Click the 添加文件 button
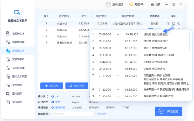The image size is (194, 121). pyautogui.click(x=52, y=86)
